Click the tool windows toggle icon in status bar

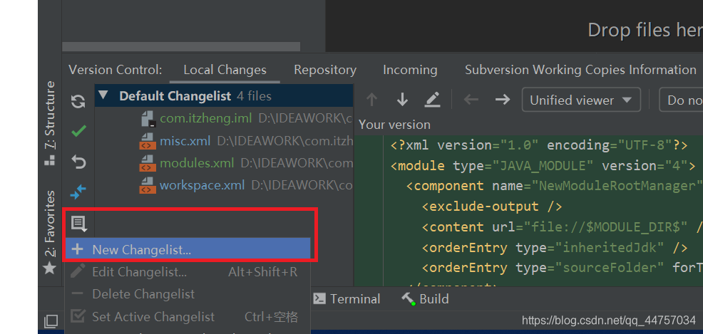pyautogui.click(x=51, y=321)
